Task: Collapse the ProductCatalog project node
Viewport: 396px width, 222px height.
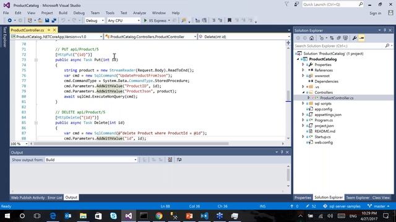Action: (298, 59)
